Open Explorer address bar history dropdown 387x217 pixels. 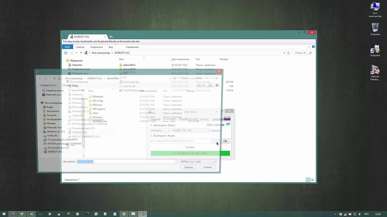coord(284,53)
